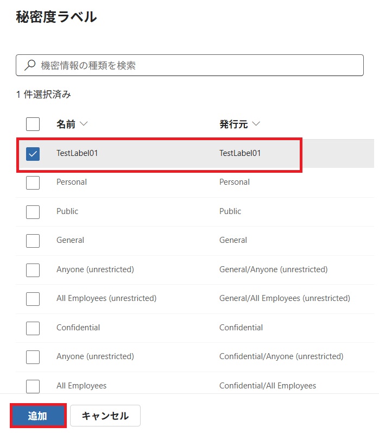Viewport: 379px width, 433px height.
Task: Click the search magnifier icon
Action: pyautogui.click(x=30, y=65)
